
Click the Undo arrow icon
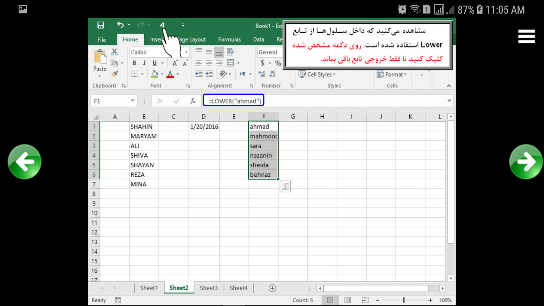(x=121, y=25)
